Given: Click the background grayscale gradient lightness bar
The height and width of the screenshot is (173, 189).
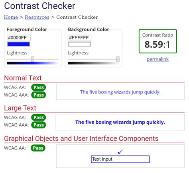Looking at the screenshot, I should point(93,63).
